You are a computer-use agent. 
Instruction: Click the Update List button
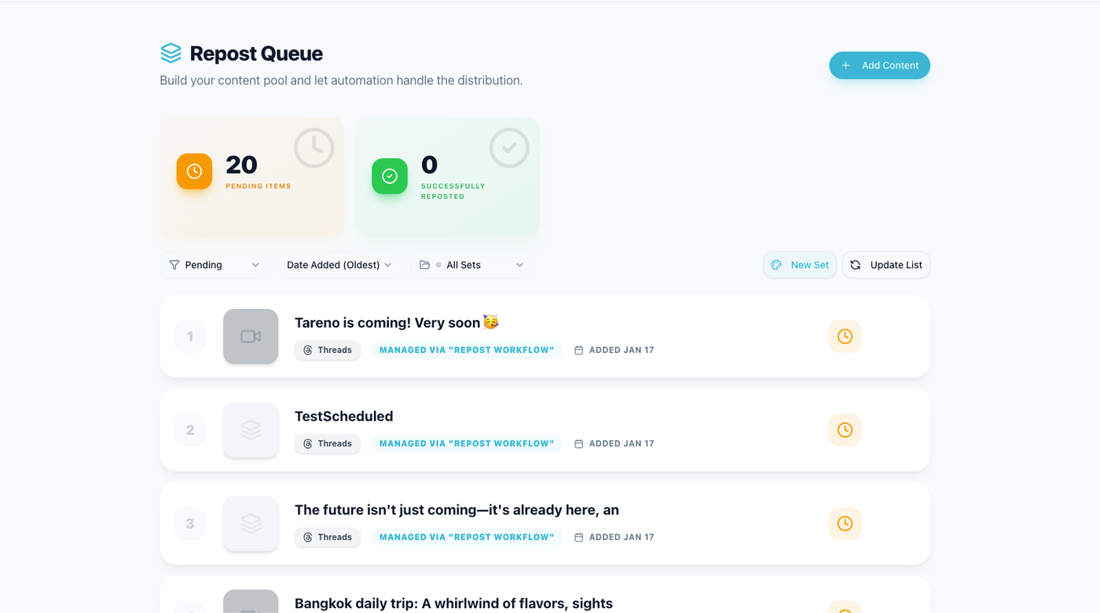886,265
